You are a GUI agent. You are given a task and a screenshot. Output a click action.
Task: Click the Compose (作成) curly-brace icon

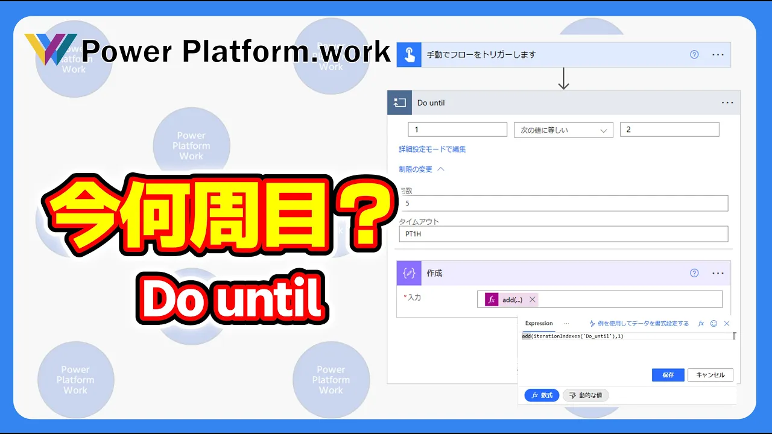point(409,273)
